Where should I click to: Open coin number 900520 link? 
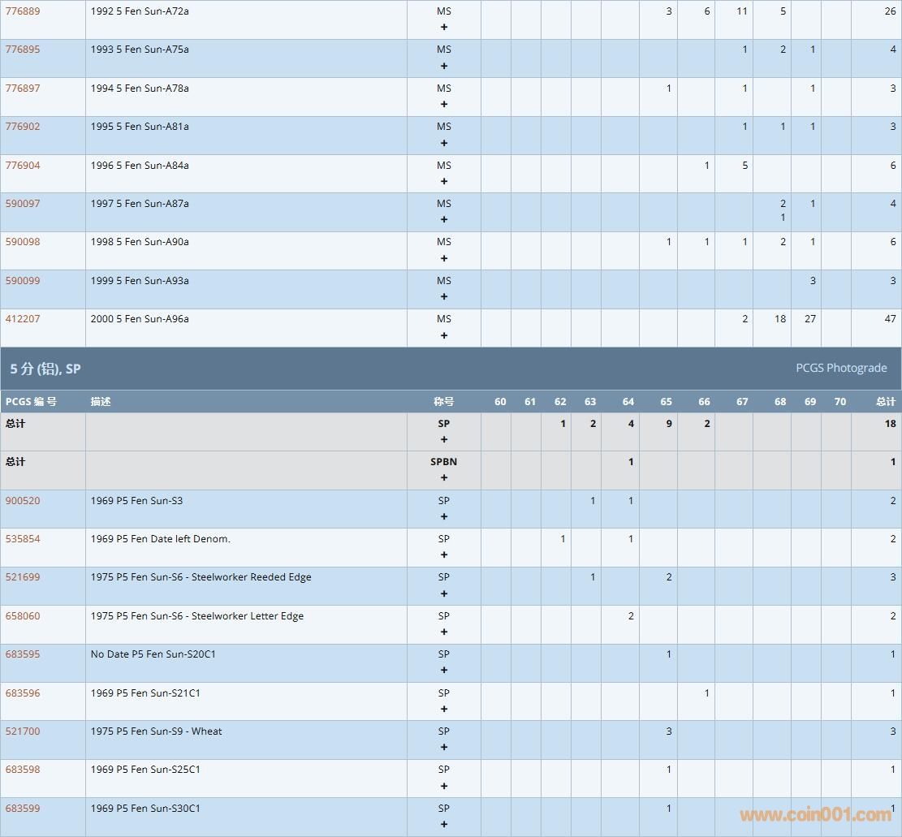(23, 501)
